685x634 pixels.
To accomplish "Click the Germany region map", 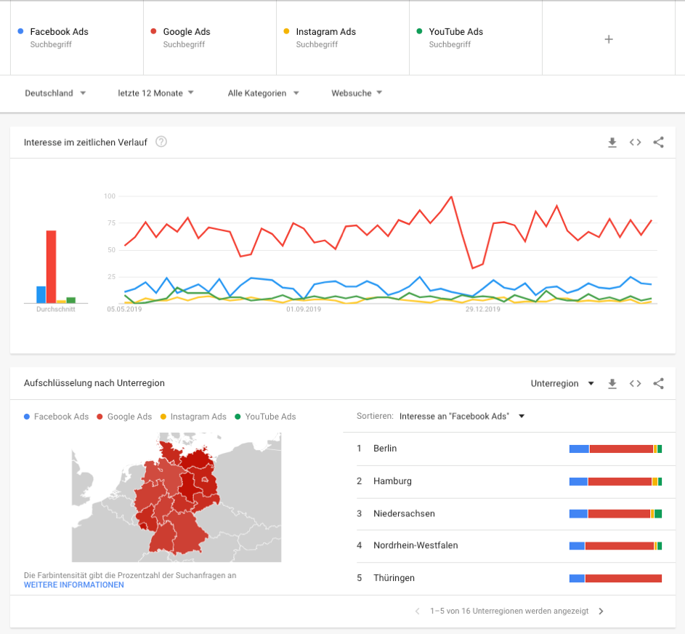I will 177,497.
